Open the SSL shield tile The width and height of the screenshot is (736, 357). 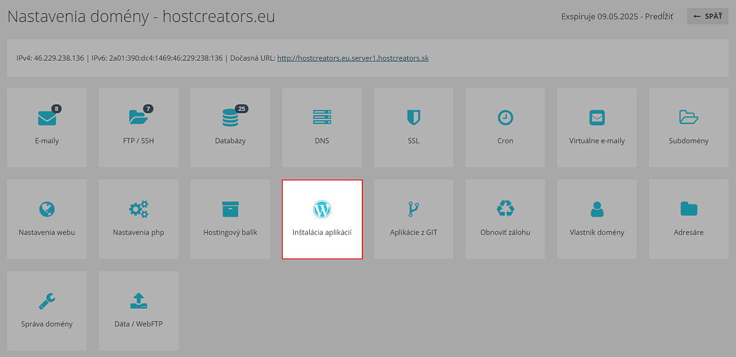click(x=413, y=127)
